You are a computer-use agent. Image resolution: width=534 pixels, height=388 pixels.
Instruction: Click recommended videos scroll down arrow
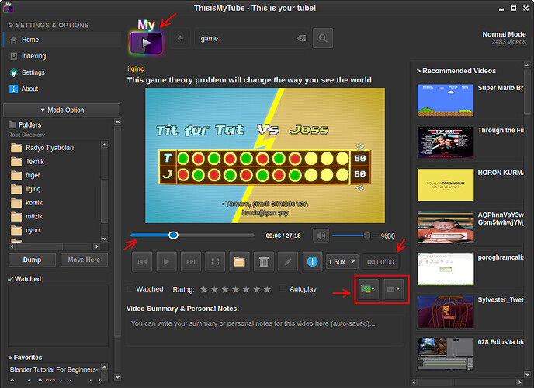click(527, 374)
